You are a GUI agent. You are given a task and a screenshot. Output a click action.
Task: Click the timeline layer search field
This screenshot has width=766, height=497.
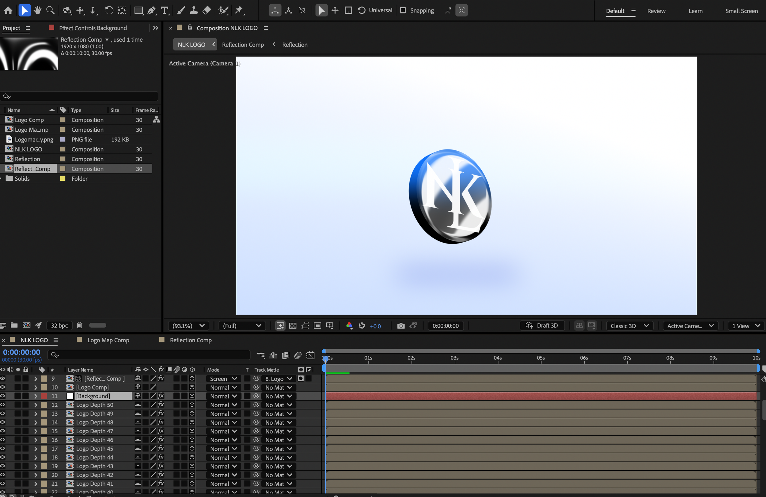151,355
